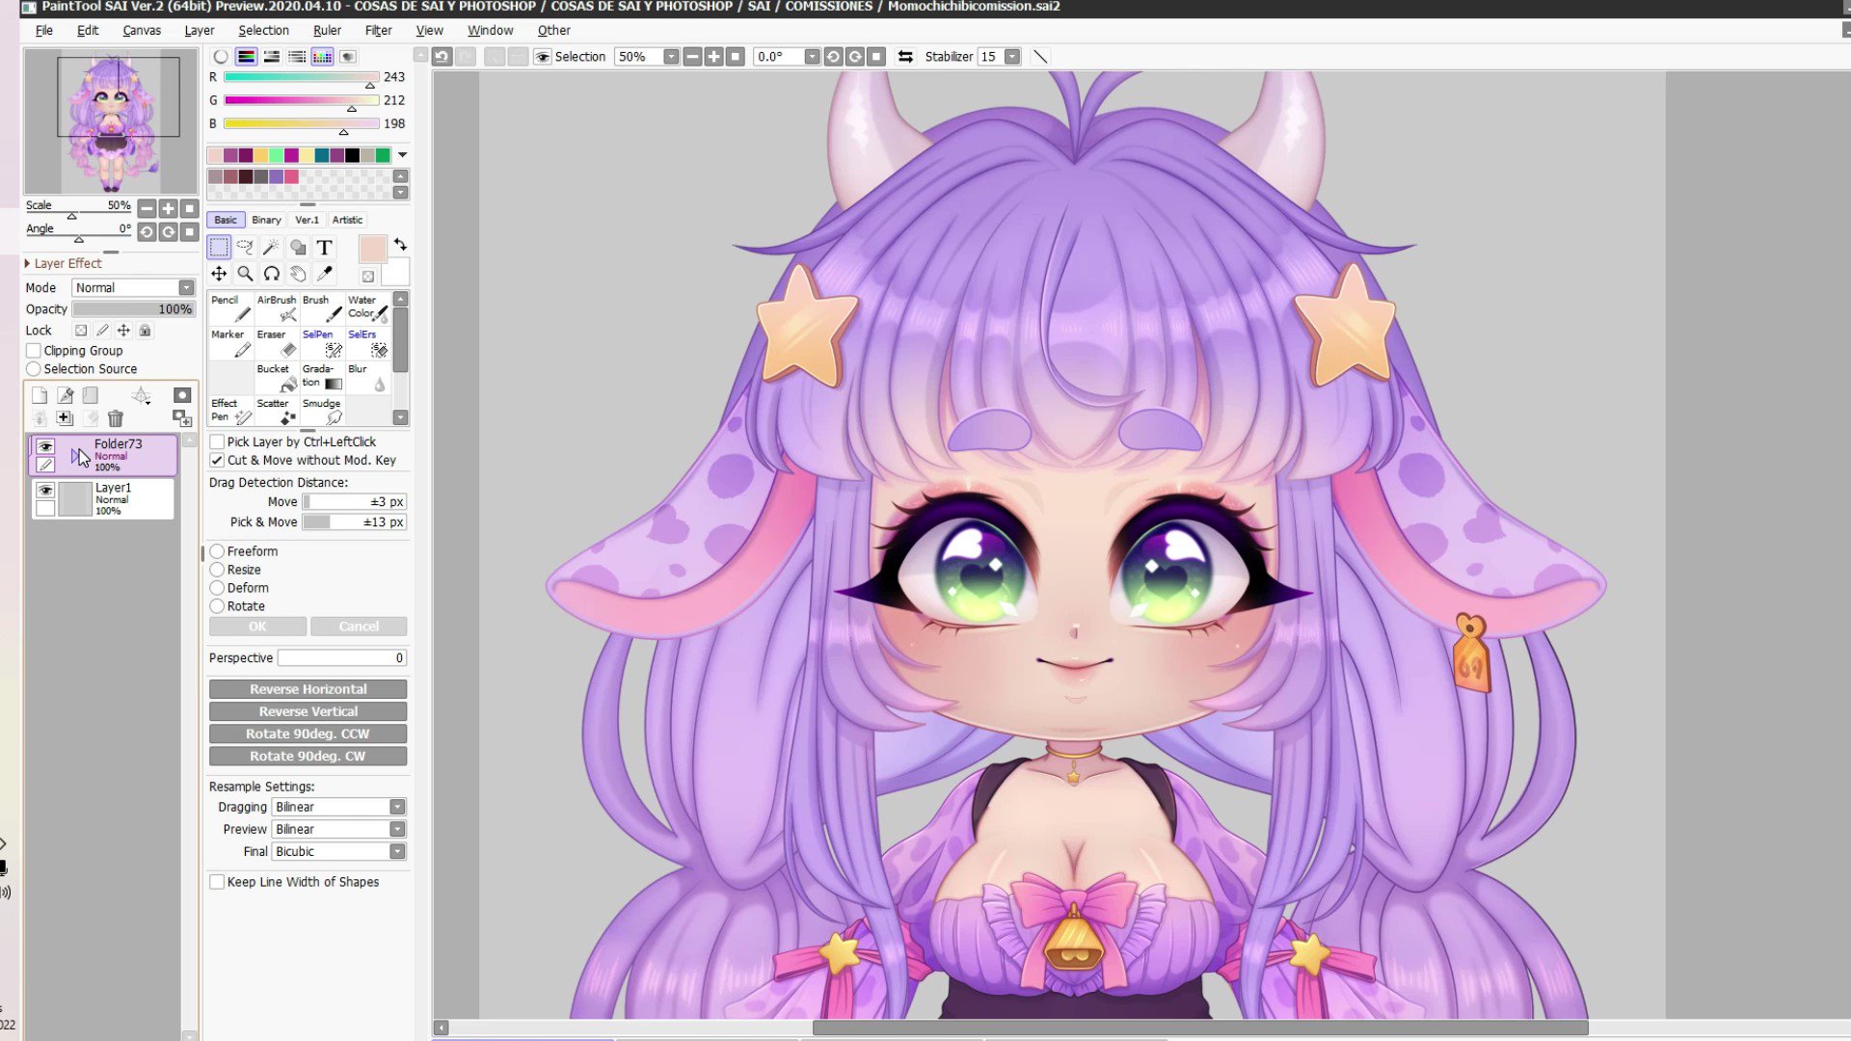The width and height of the screenshot is (1851, 1041).
Task: Select the Bucket fill tool
Action: pyautogui.click(x=277, y=377)
